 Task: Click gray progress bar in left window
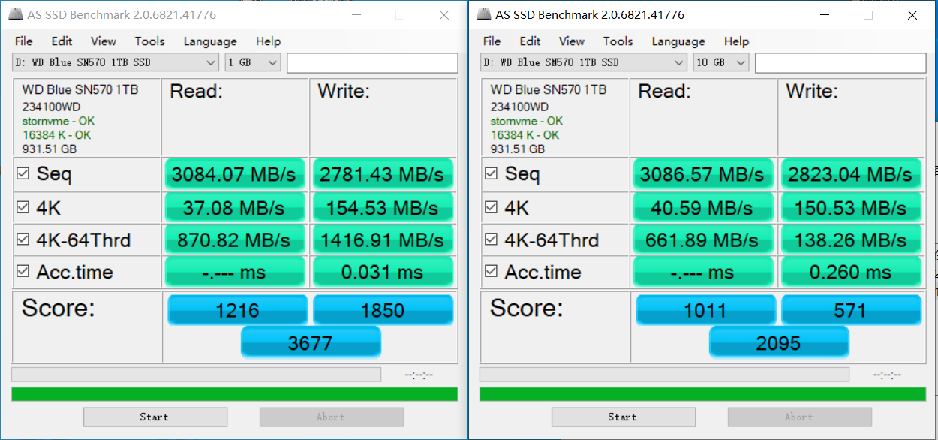pyautogui.click(x=196, y=374)
